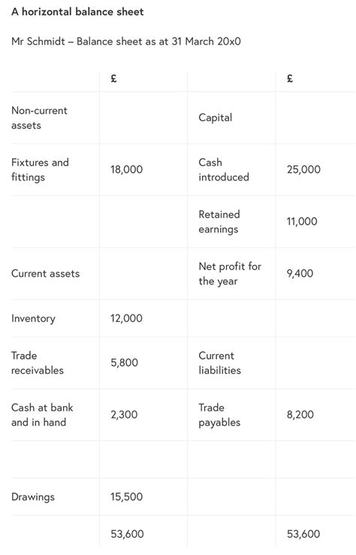The height and width of the screenshot is (555, 356).
Task: Select the right column total 53,600
Action: click(303, 534)
